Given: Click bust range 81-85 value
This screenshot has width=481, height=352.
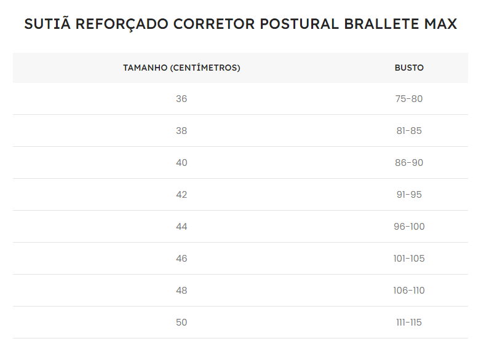Looking at the screenshot, I should tap(409, 131).
